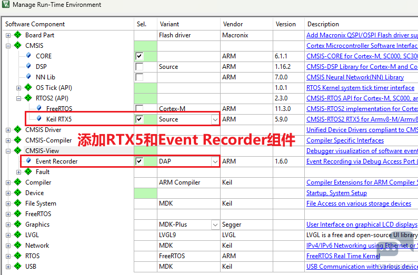Click the File System diamond icon
The height and width of the screenshot is (275, 418).
pos(17,203)
